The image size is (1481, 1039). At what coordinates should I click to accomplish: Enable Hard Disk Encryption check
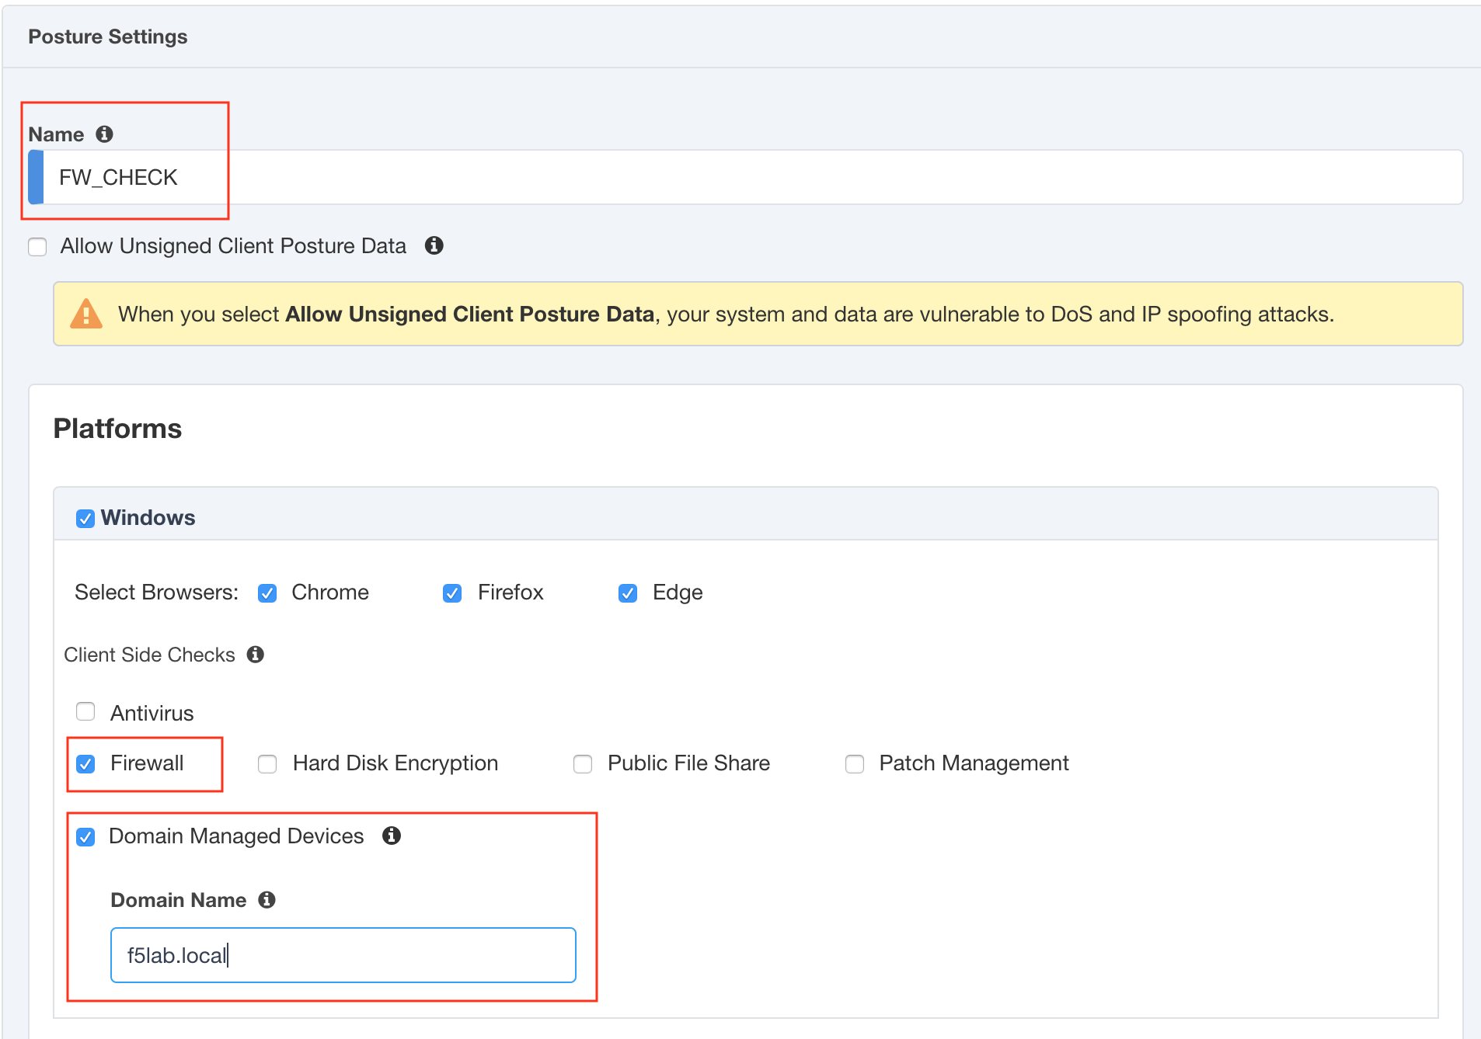[x=267, y=764]
